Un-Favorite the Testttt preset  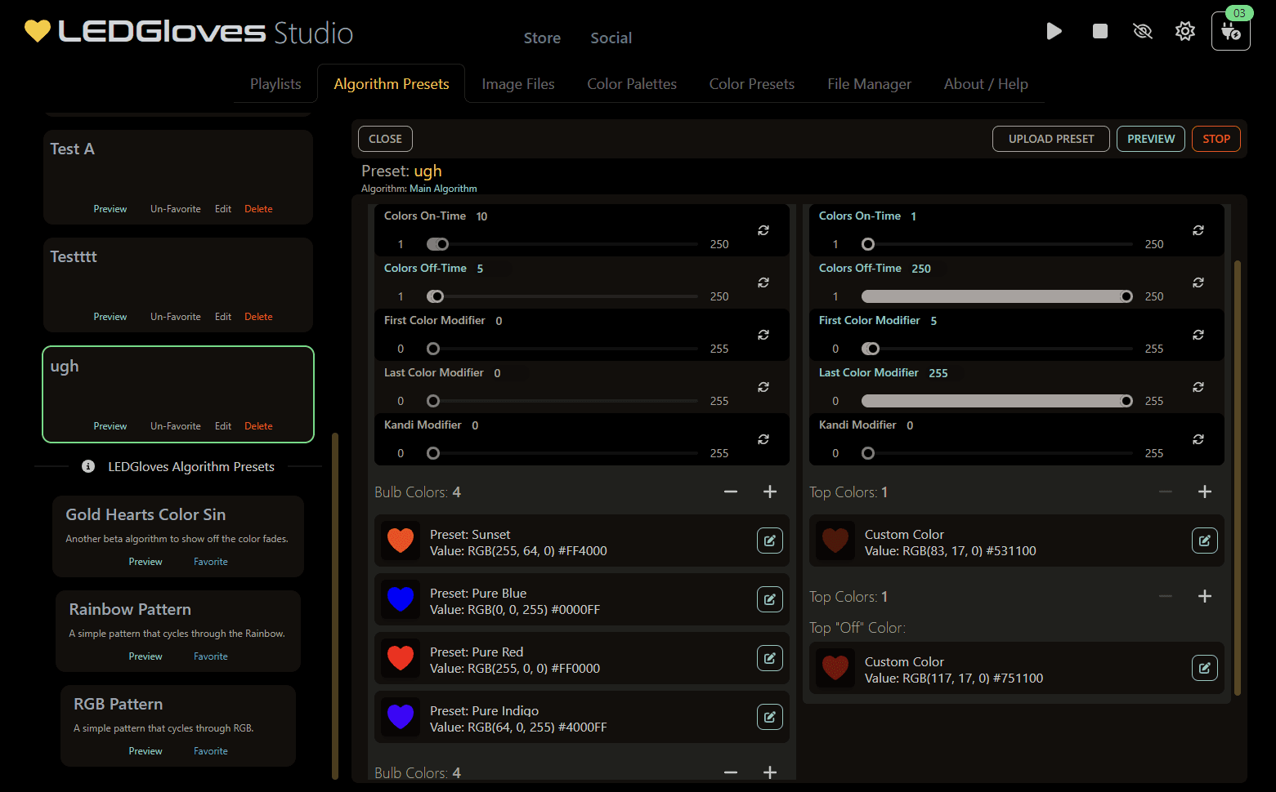coord(175,317)
